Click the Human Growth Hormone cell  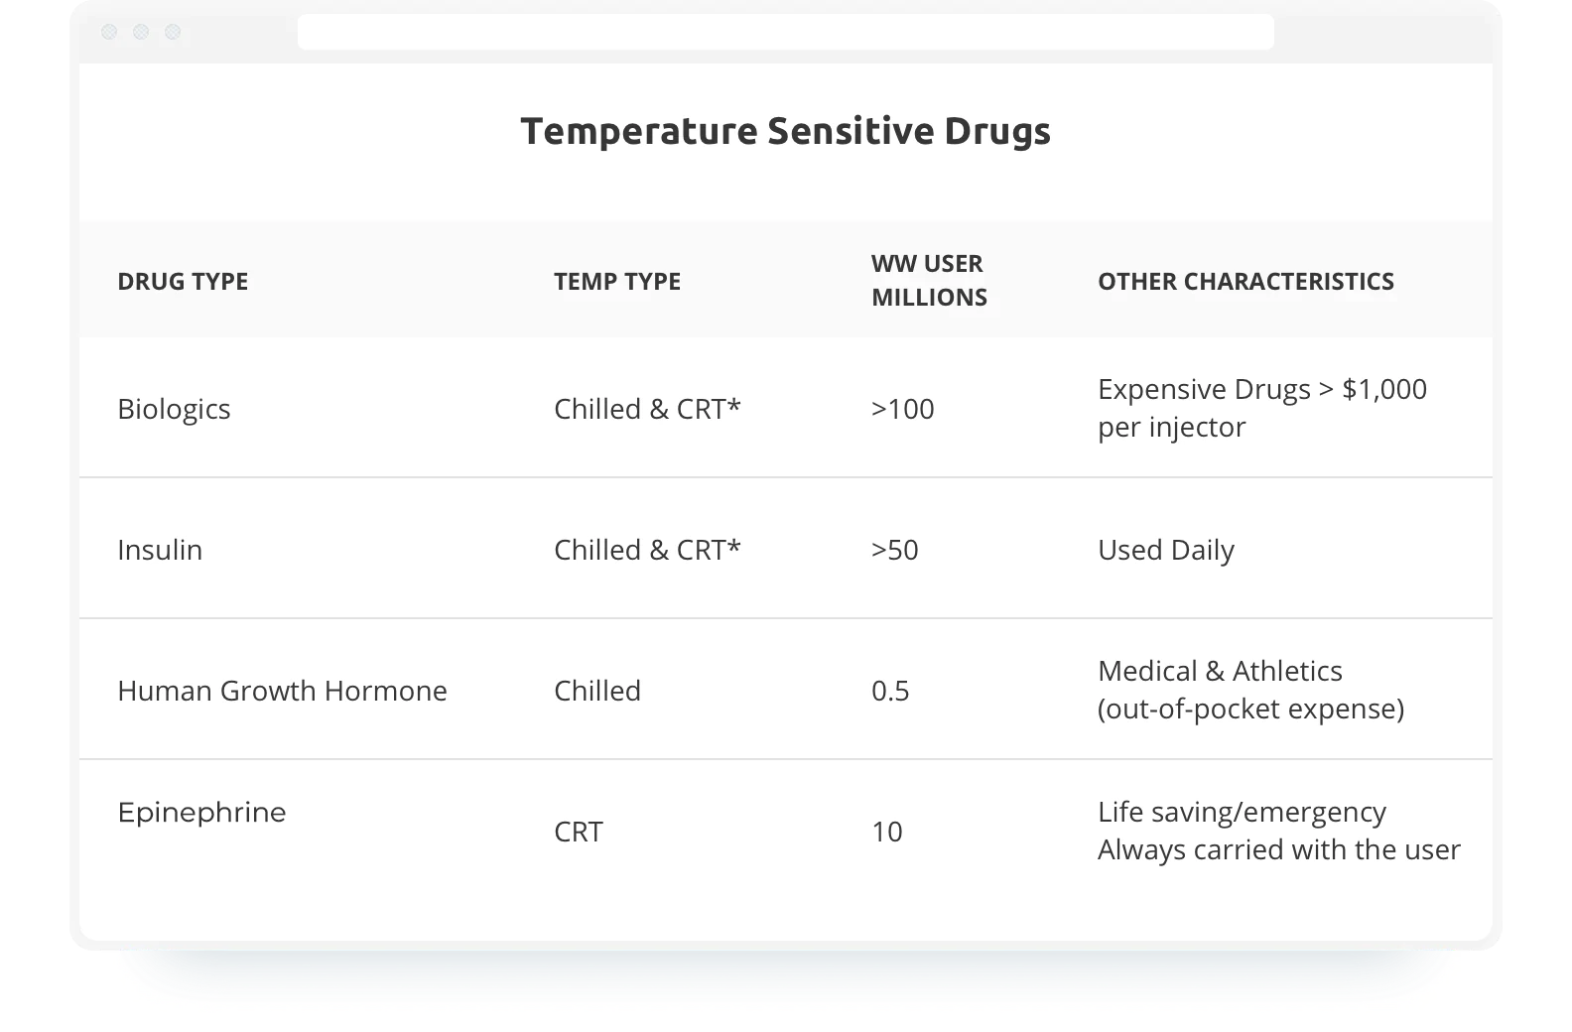pos(282,691)
